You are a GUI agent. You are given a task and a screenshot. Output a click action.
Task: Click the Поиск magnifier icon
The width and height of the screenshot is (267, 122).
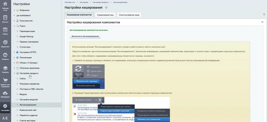(x=17, y=26)
